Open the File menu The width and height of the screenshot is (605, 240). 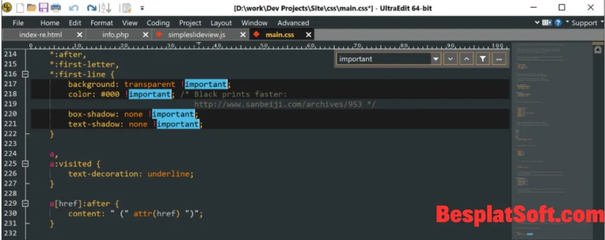point(18,23)
